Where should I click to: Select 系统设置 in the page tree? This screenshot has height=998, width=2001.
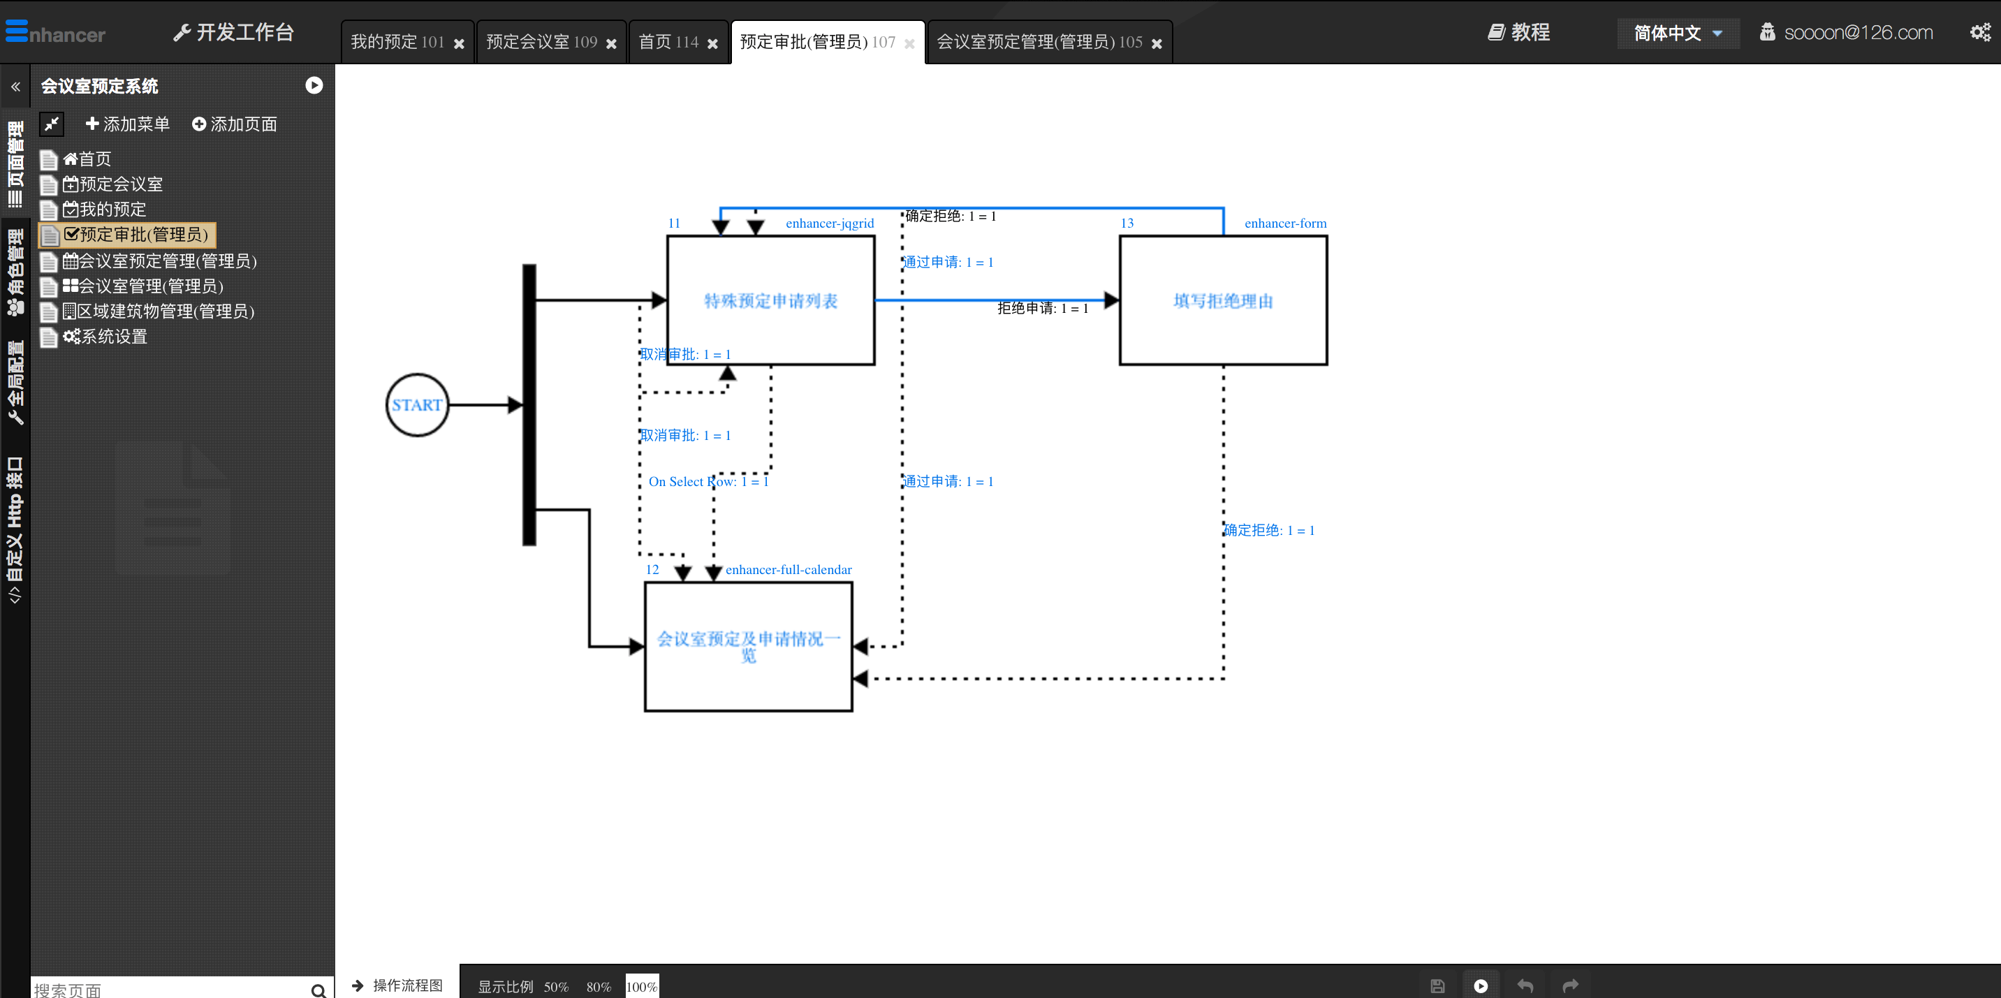click(x=113, y=337)
